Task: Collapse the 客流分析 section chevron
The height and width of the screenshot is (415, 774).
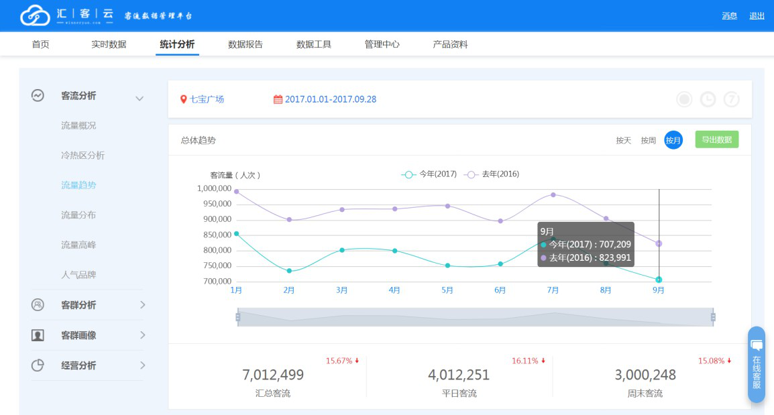Action: [140, 98]
